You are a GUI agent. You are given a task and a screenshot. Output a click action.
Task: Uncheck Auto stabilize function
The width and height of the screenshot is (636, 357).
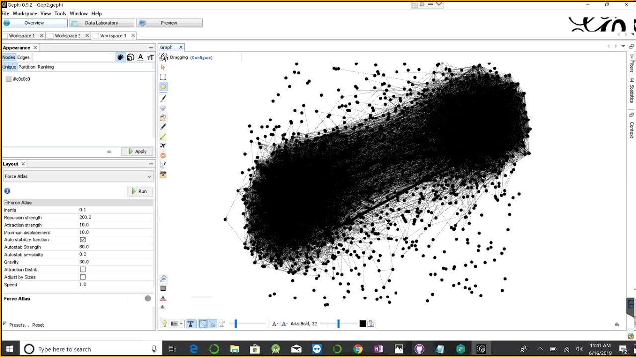tap(83, 240)
